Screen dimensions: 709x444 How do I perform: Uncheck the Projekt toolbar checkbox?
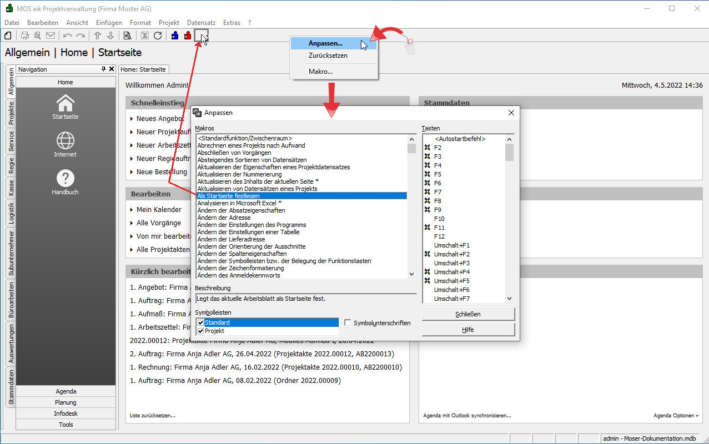[x=200, y=331]
